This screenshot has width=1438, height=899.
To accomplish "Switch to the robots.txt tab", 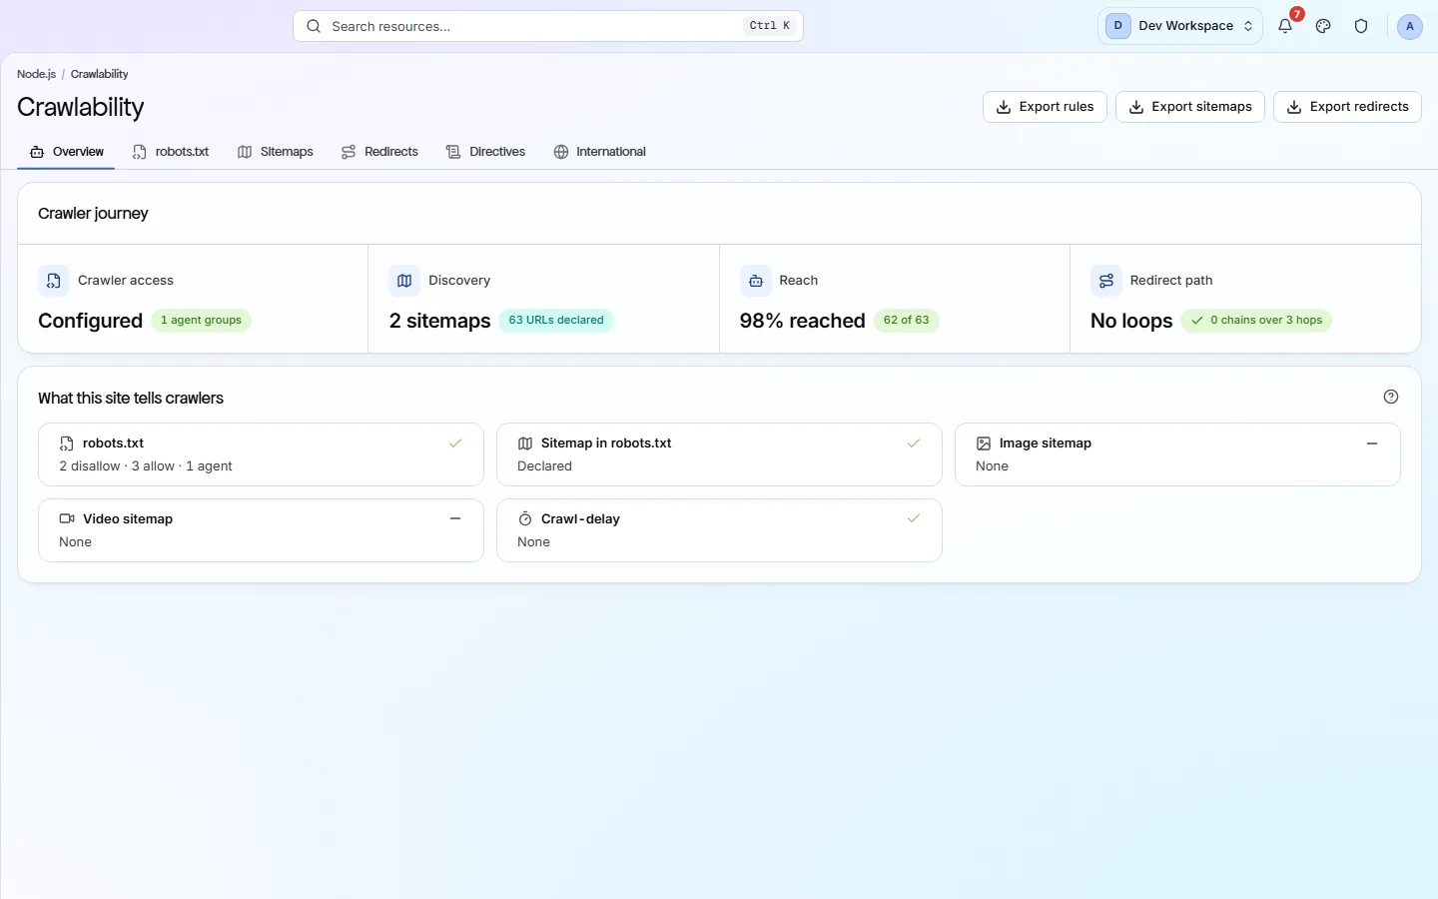I will pos(171,152).
